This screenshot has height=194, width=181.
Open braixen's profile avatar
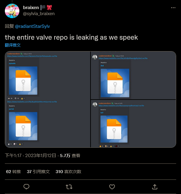[12, 11]
